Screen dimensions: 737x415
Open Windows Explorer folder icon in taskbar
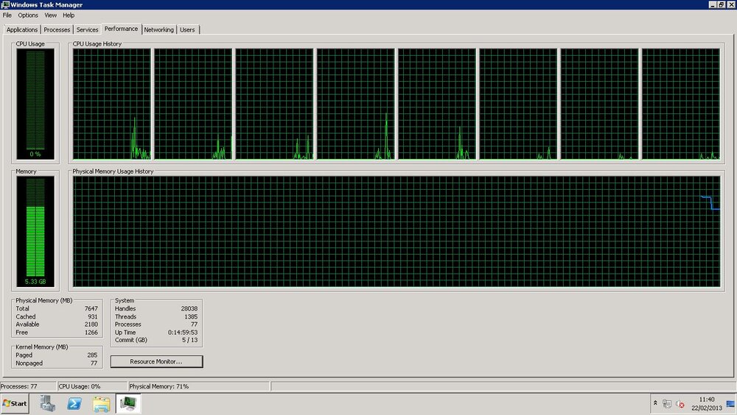coord(101,404)
